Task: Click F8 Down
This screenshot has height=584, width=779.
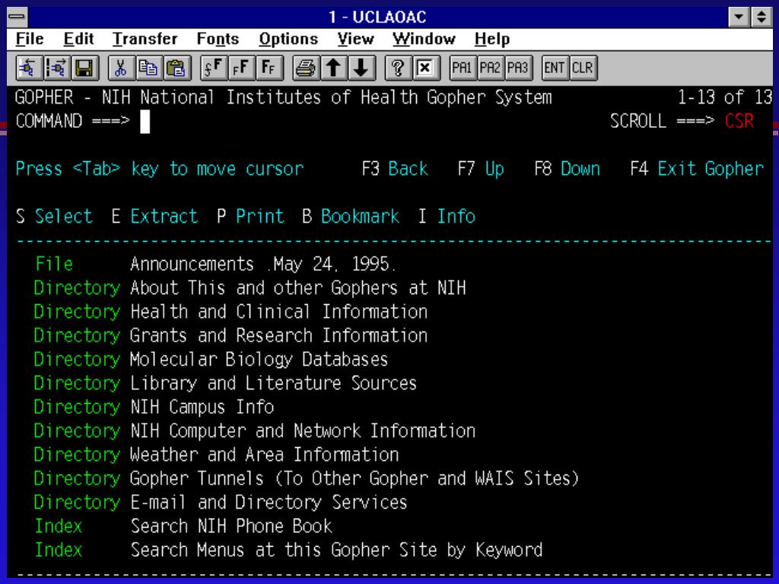Action: coord(567,169)
